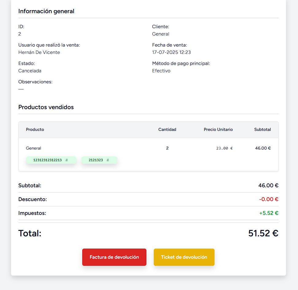Click the Precio Unitario column header
The height and width of the screenshot is (290, 298).
point(218,129)
